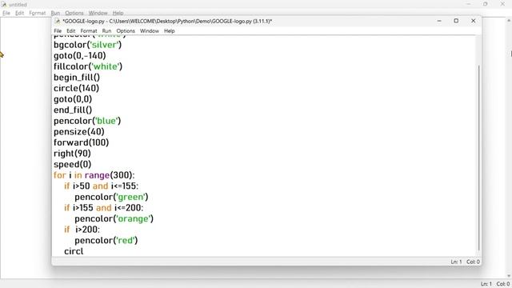
Task: Click the line pensize(40)
Action: [x=79, y=131]
